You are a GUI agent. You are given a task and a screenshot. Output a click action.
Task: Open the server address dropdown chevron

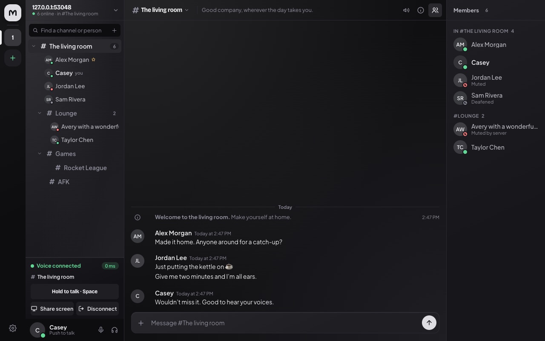tap(115, 10)
